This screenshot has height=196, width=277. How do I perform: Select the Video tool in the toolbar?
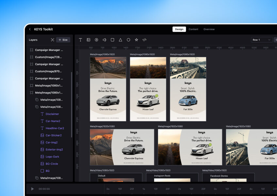tap(96, 40)
